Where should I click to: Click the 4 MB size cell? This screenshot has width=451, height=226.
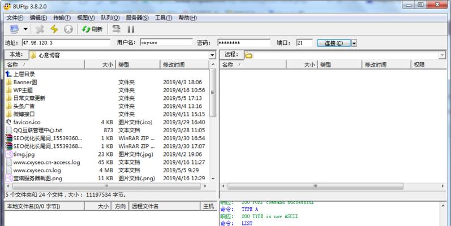(x=106, y=171)
